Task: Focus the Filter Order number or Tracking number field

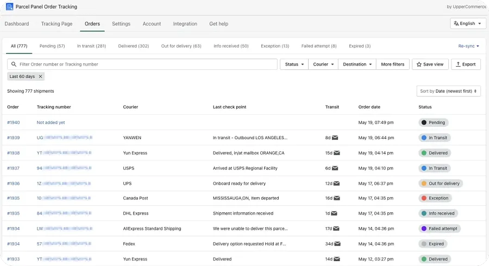Action: pyautogui.click(x=142, y=64)
